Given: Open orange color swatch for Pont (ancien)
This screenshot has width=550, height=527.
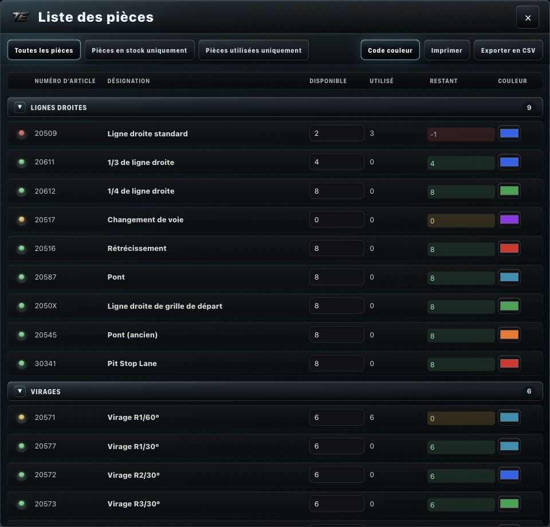Looking at the screenshot, I should [509, 335].
